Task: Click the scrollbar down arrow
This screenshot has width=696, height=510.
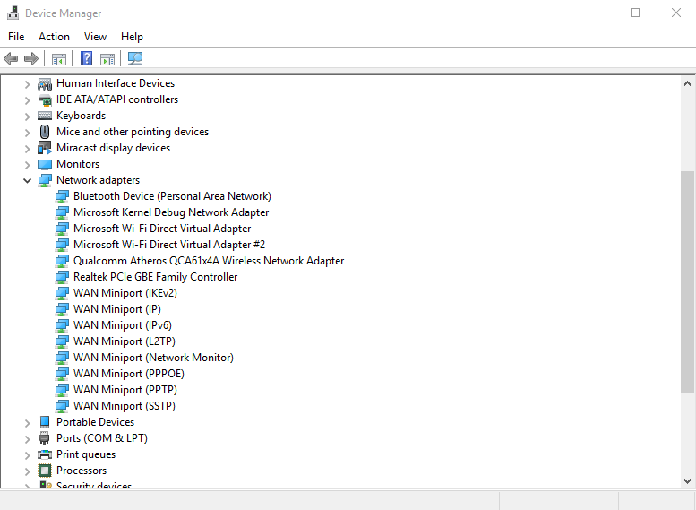Action: [688, 481]
